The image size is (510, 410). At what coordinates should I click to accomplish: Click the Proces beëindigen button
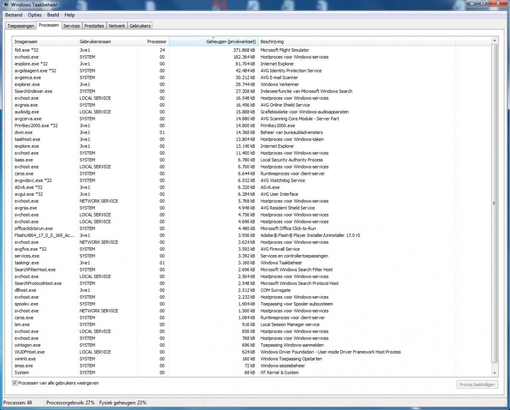(x=478, y=385)
